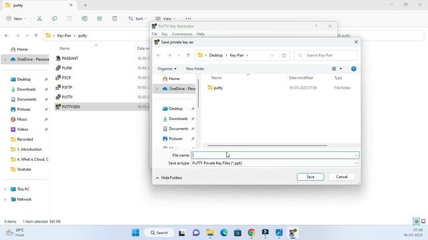This screenshot has width=428, height=240.
Task: Select Documents in save dialog sidebar
Action: [x=179, y=129]
